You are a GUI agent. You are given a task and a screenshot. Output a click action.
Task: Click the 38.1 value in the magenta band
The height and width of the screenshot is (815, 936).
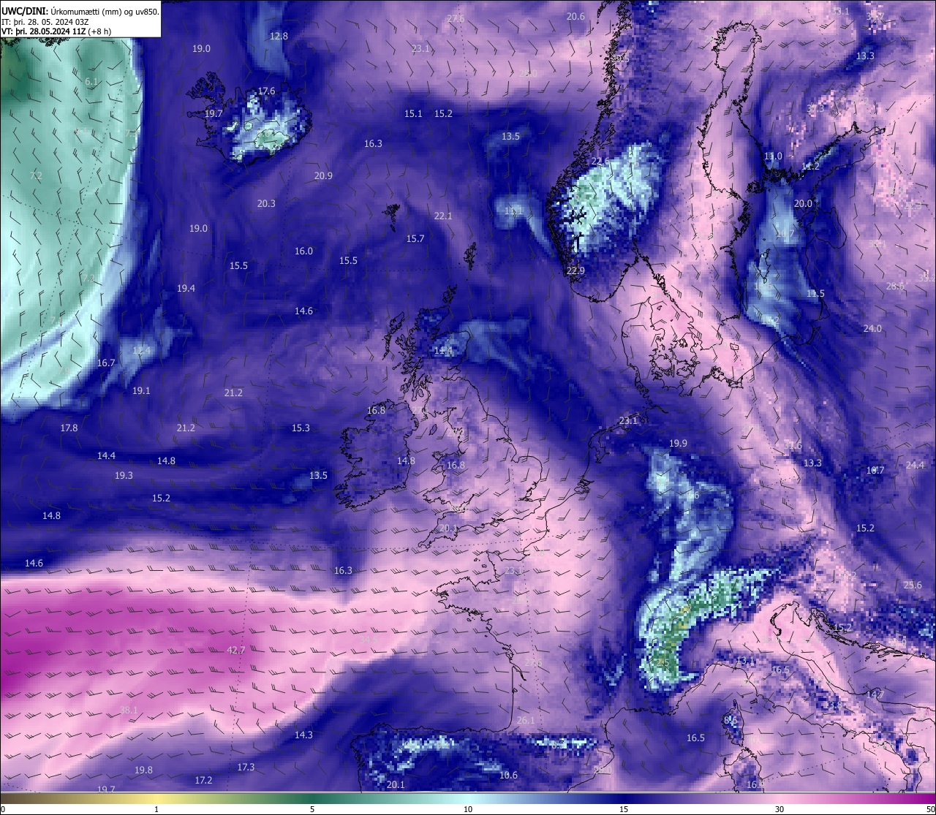[129, 710]
